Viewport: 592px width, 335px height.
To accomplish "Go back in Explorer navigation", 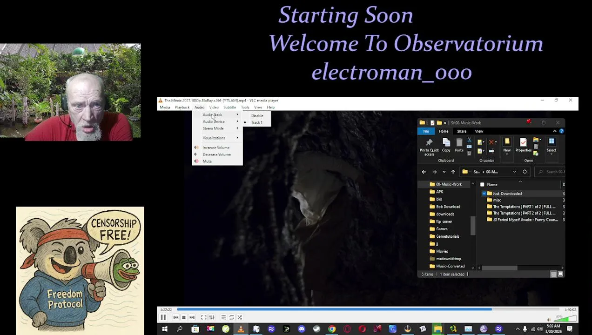I will tap(424, 172).
